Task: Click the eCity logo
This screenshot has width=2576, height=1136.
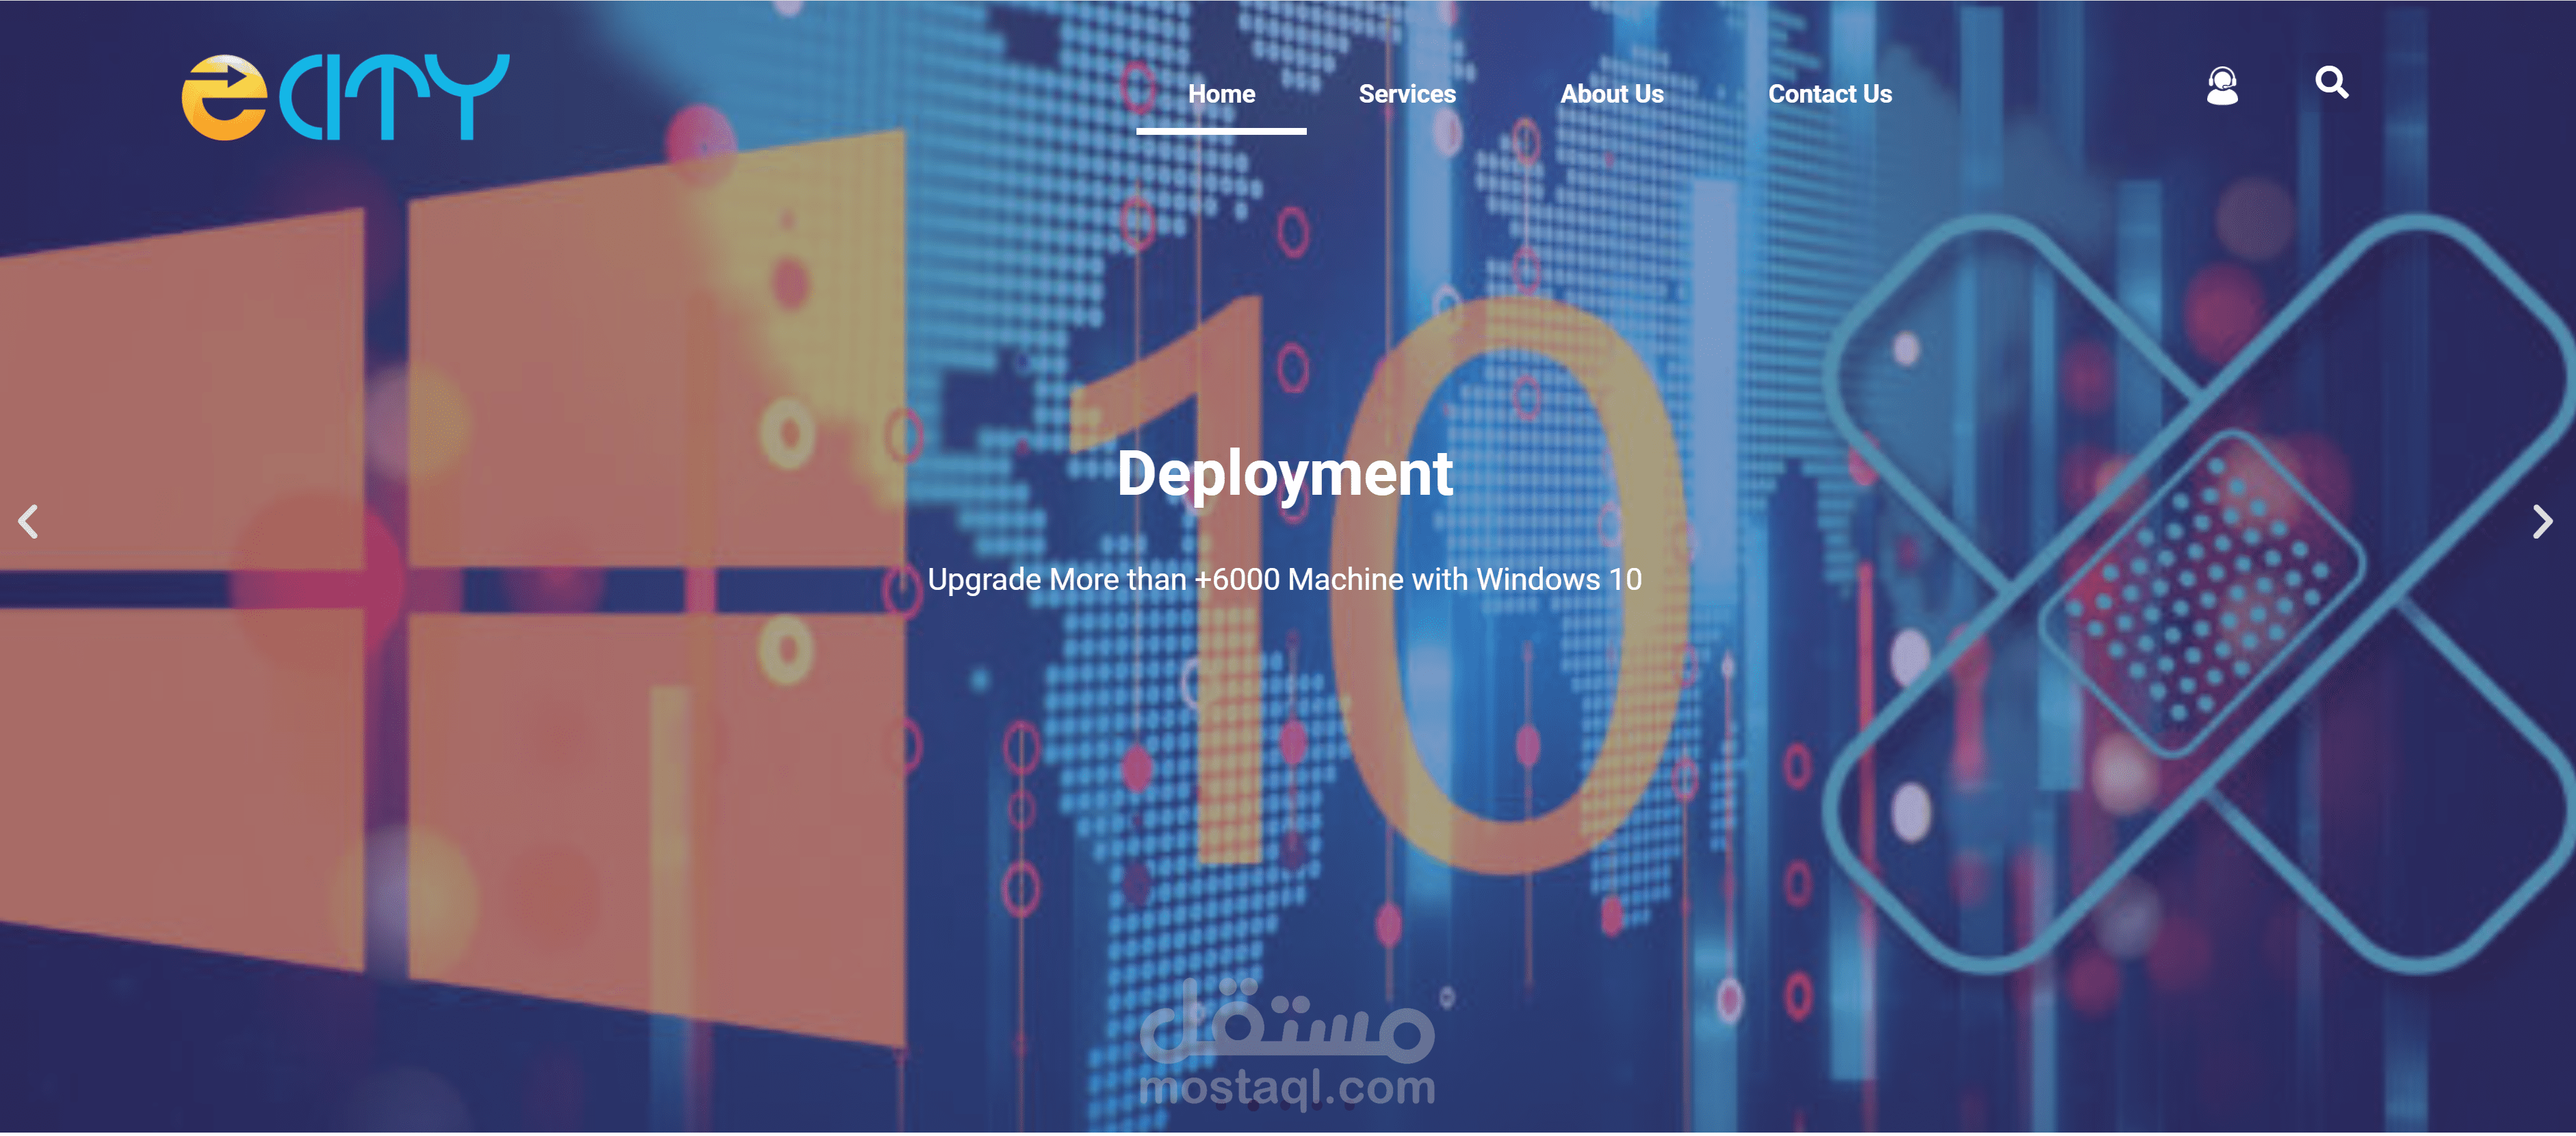Action: [345, 97]
